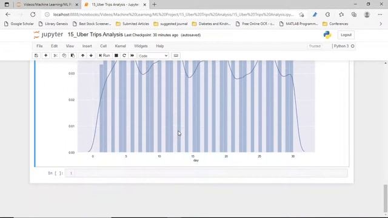Open the command palette keyboard icon

pos(176,56)
